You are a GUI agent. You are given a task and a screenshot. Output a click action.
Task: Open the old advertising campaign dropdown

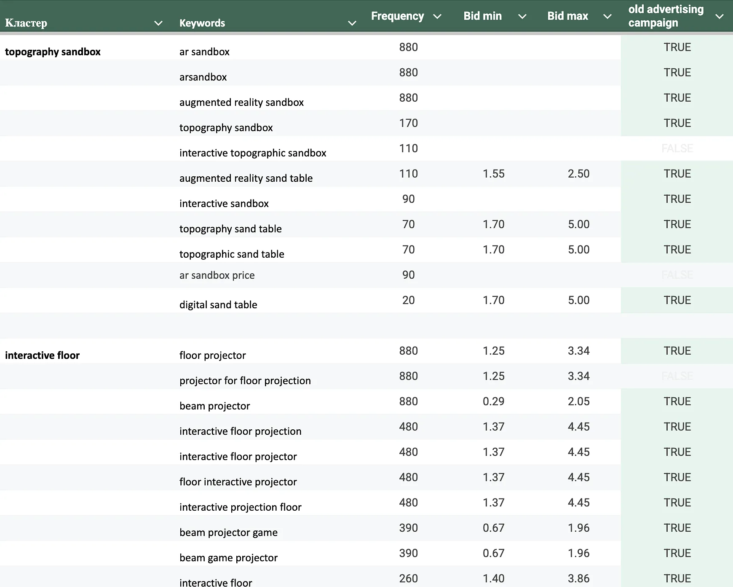coord(720,16)
